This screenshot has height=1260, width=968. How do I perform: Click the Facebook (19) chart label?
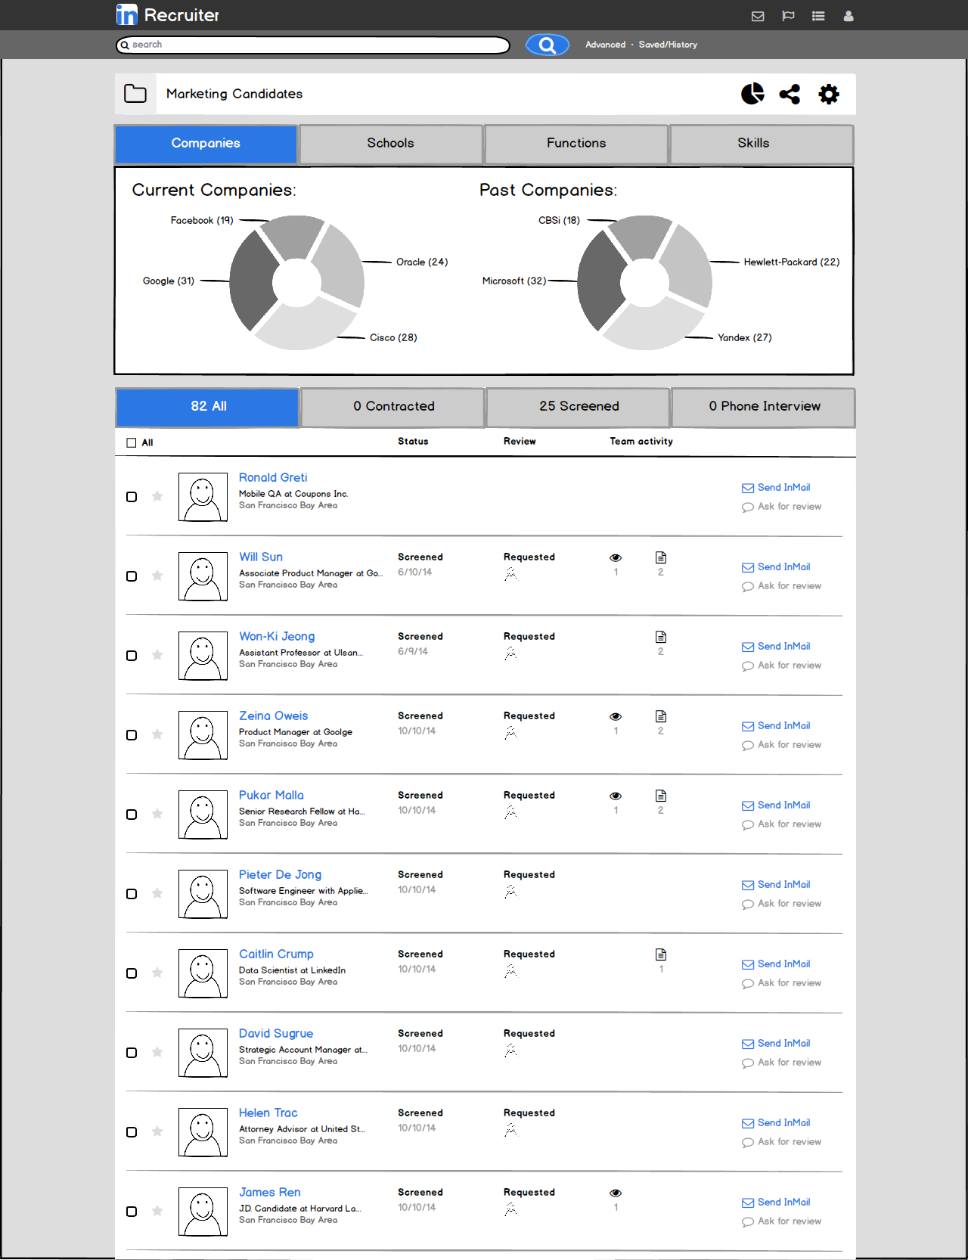(202, 220)
